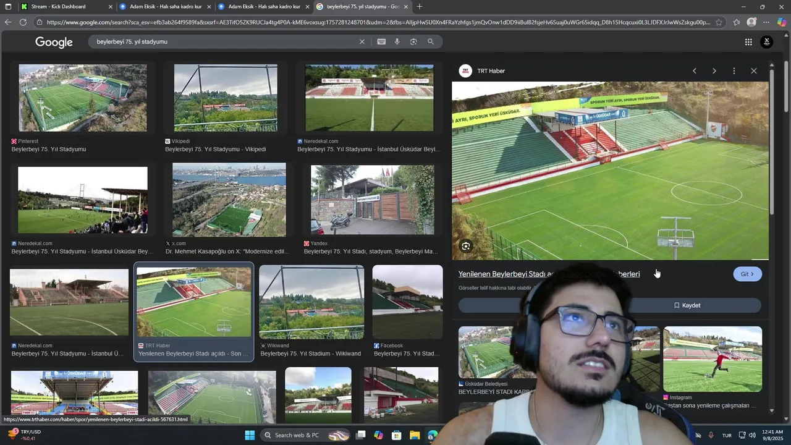Open Microsoft Store from the taskbar

click(x=396, y=435)
